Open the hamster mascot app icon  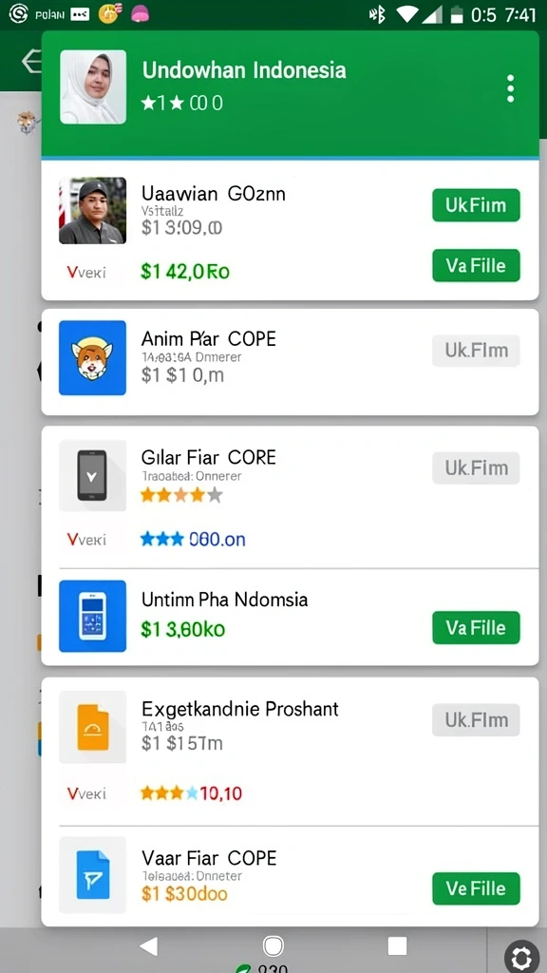click(x=92, y=357)
